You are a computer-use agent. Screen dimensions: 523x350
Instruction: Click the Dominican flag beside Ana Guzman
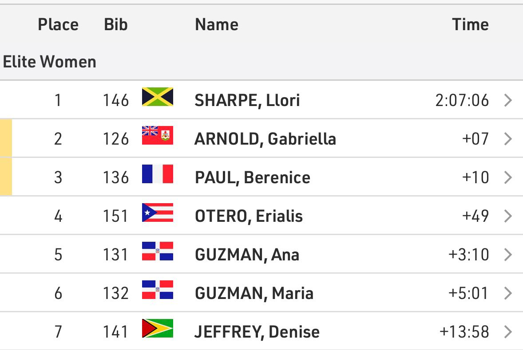point(158,251)
